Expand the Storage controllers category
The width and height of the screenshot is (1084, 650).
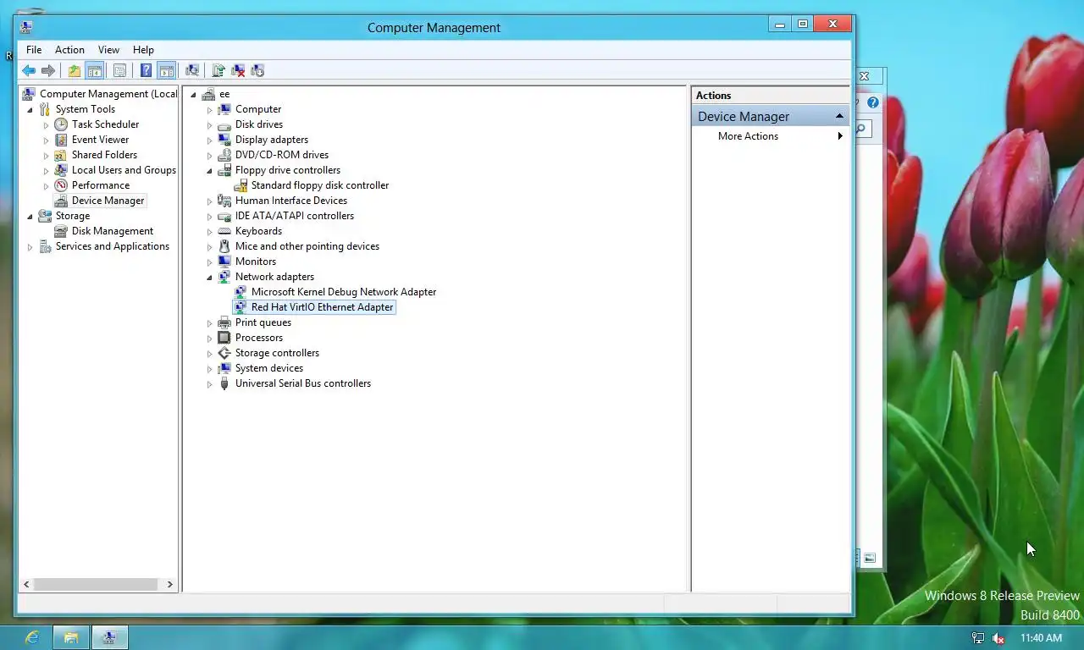tap(210, 353)
